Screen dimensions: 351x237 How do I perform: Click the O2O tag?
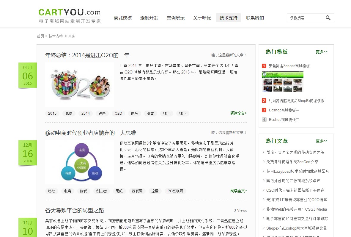pos(118,113)
